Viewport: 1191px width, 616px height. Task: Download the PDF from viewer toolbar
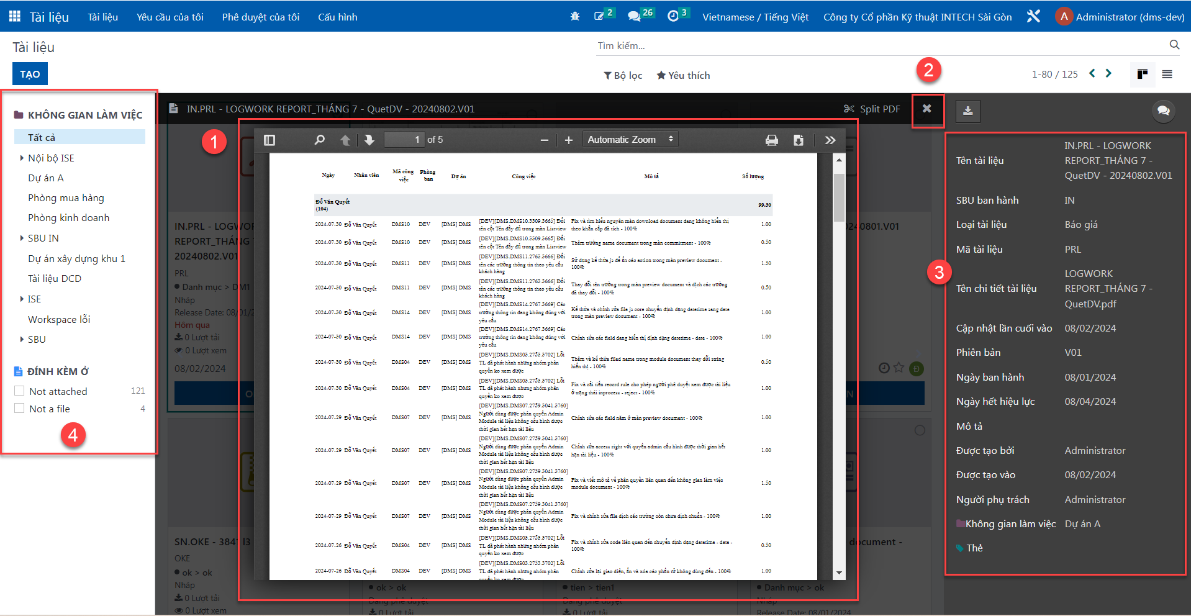tap(799, 140)
